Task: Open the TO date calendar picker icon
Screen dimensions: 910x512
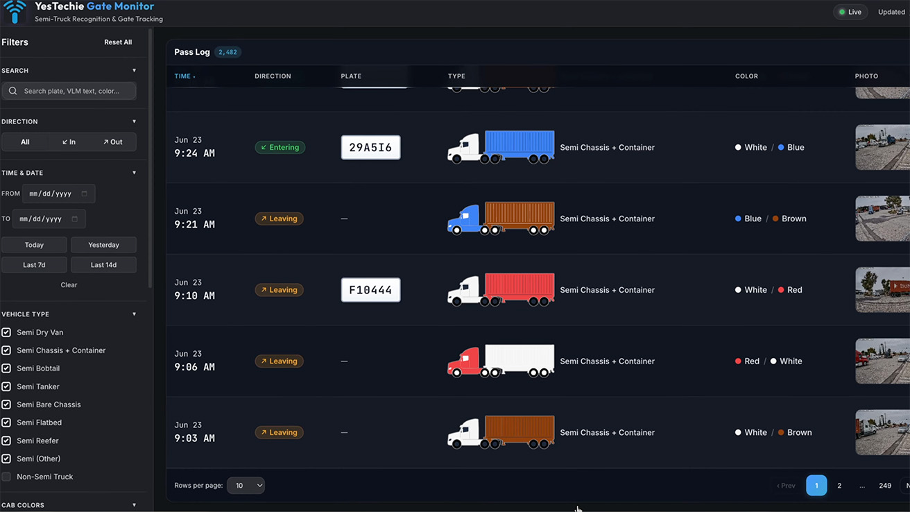Action: (75, 219)
